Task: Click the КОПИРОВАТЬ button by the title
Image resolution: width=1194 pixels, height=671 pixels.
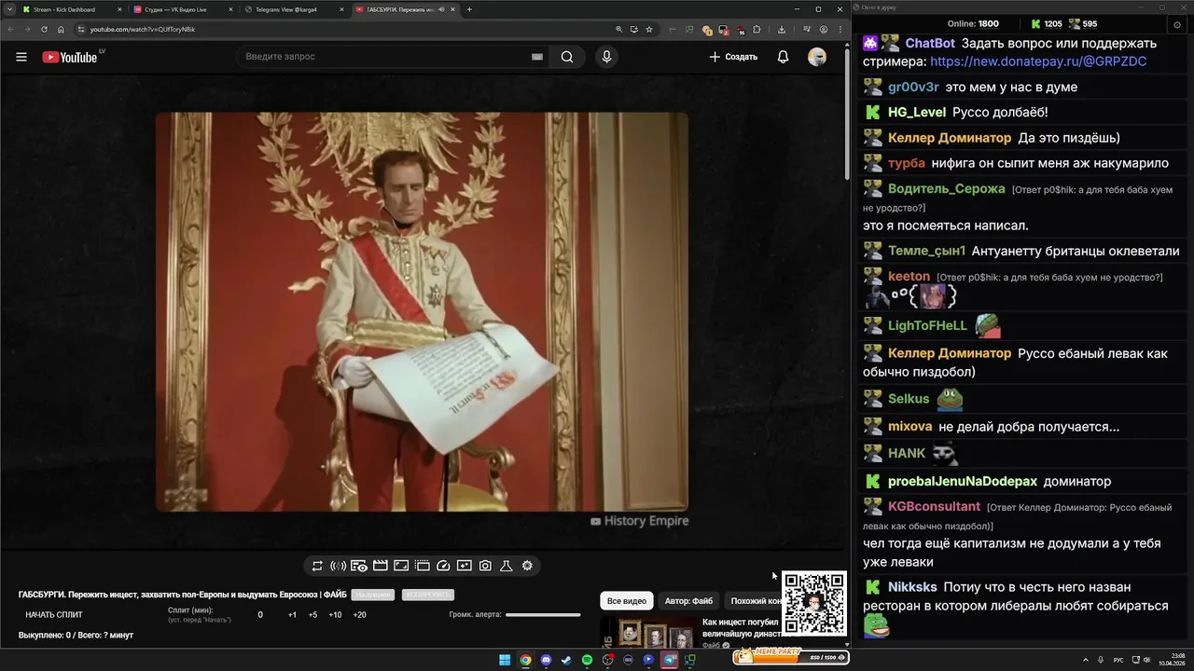Action: tap(427, 595)
